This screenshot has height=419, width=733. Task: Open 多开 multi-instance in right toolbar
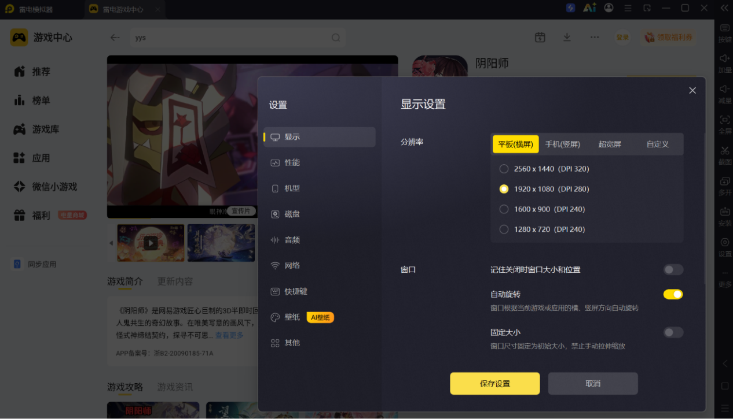725,186
